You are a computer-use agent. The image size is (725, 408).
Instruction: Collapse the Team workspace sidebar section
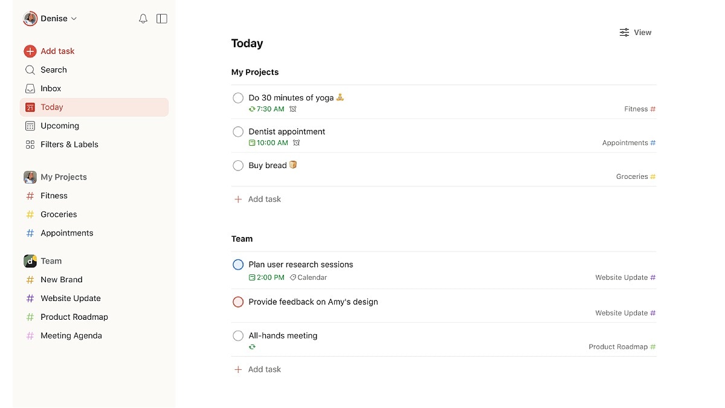point(51,261)
